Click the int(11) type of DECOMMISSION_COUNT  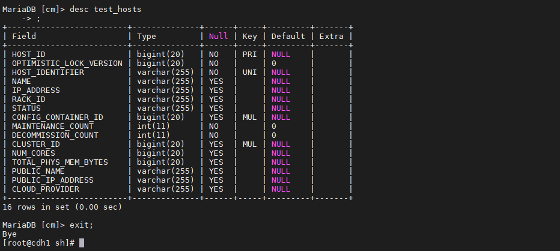154,135
